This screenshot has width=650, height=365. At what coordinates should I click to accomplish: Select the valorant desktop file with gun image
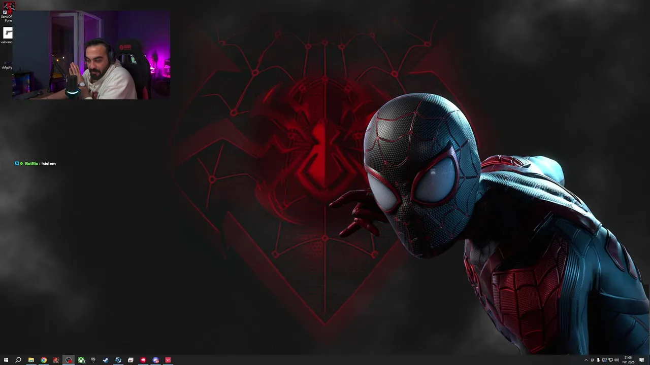(x=7, y=35)
